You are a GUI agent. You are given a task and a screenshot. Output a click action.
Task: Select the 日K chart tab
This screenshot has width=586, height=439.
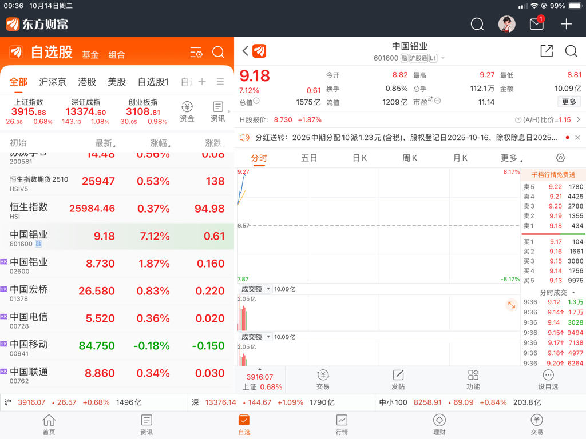pyautogui.click(x=360, y=158)
